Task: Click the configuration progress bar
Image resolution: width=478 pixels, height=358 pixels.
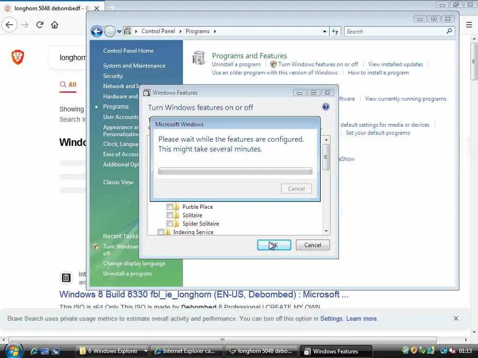Action: pyautogui.click(x=235, y=171)
